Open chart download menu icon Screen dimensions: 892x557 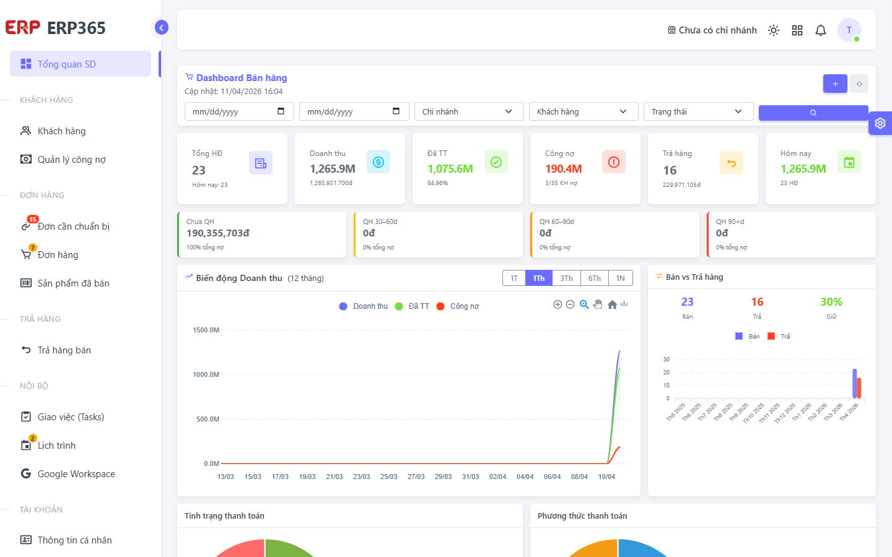pyautogui.click(x=624, y=304)
